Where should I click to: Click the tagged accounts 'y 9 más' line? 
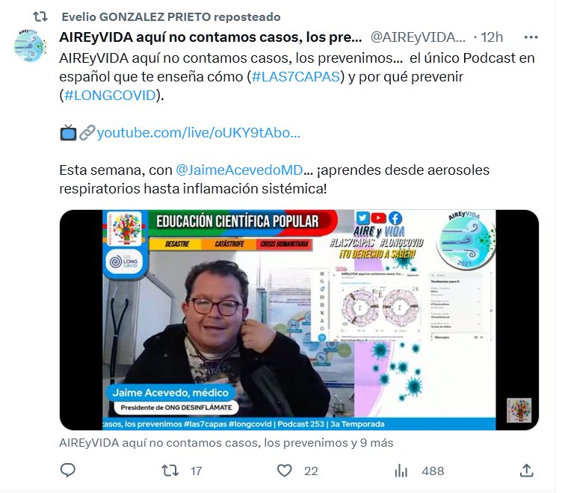(x=226, y=443)
